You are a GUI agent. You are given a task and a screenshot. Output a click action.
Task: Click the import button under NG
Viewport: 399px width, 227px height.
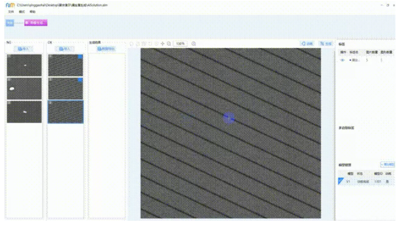[23, 49]
